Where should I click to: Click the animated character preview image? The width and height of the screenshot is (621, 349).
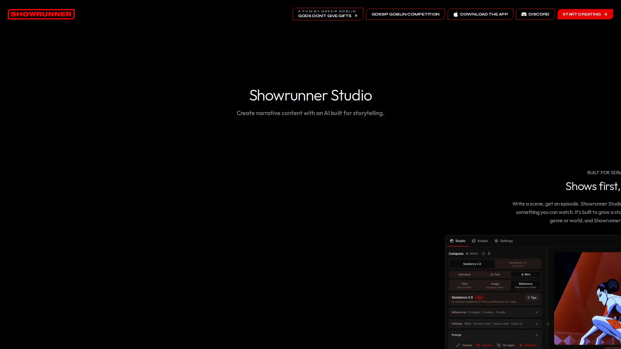click(587, 298)
